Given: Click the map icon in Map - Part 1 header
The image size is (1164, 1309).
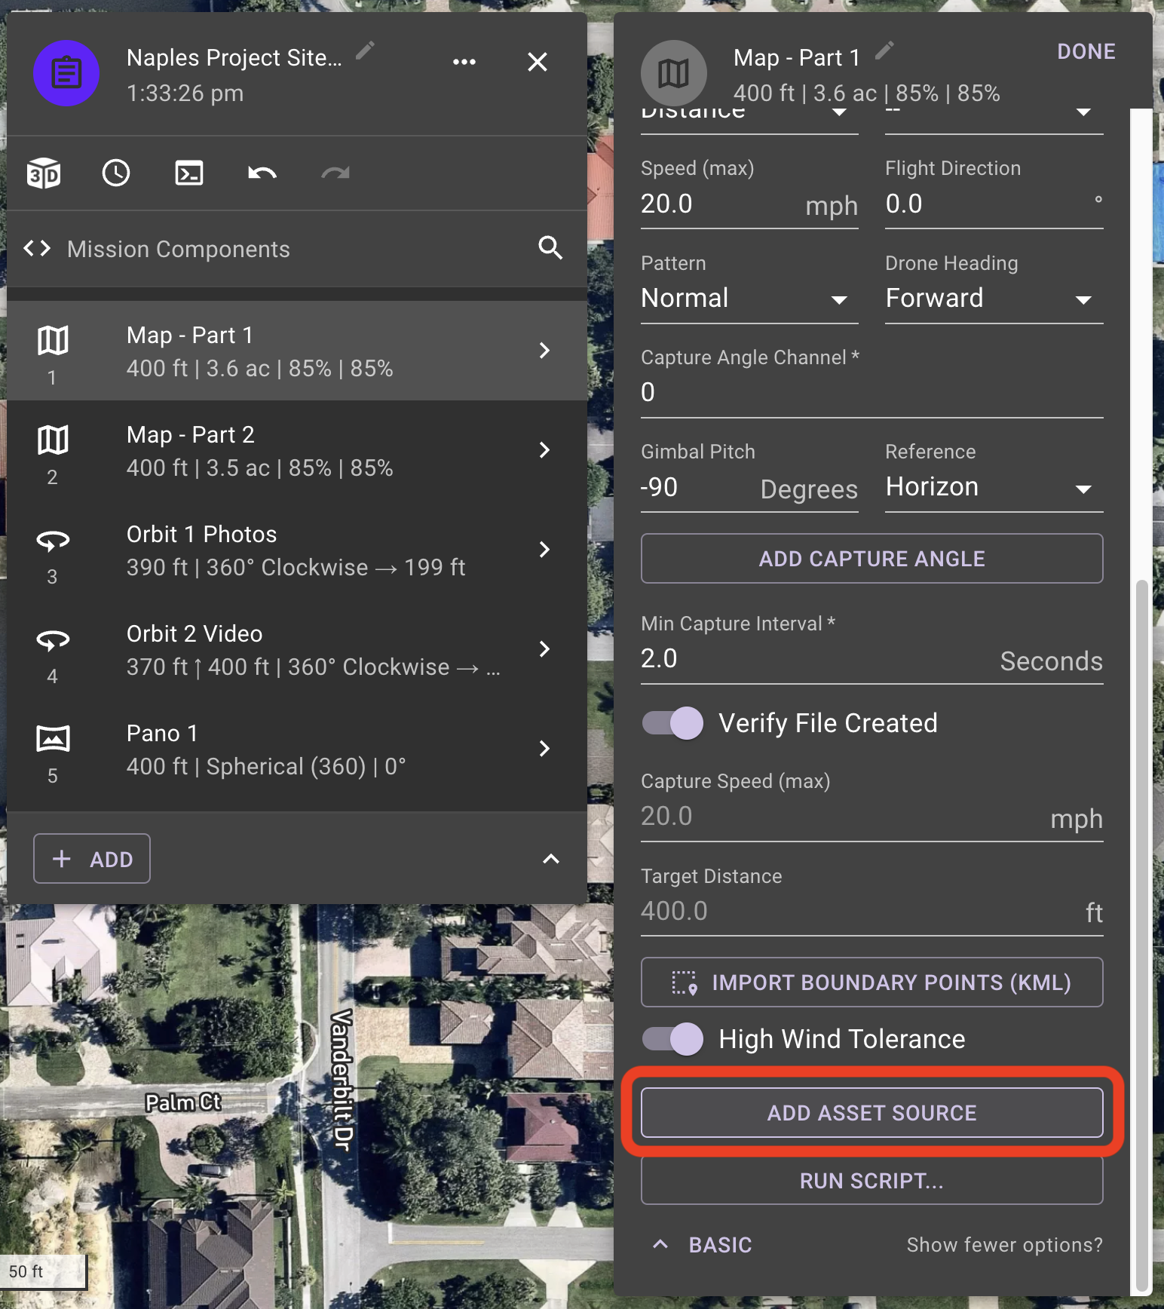Looking at the screenshot, I should 674,73.
